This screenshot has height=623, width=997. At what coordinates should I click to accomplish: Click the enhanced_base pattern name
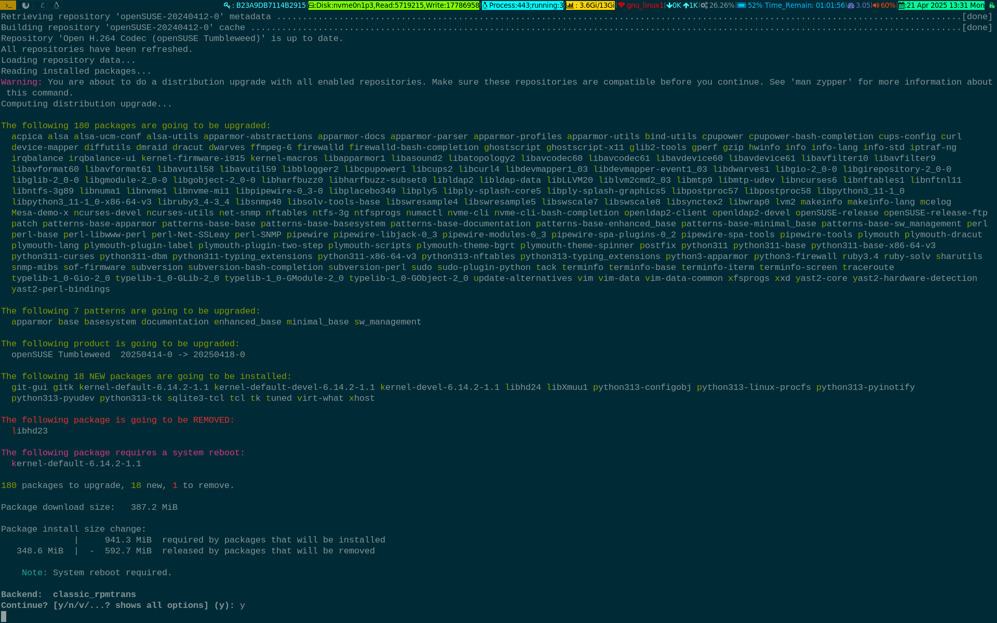click(248, 322)
